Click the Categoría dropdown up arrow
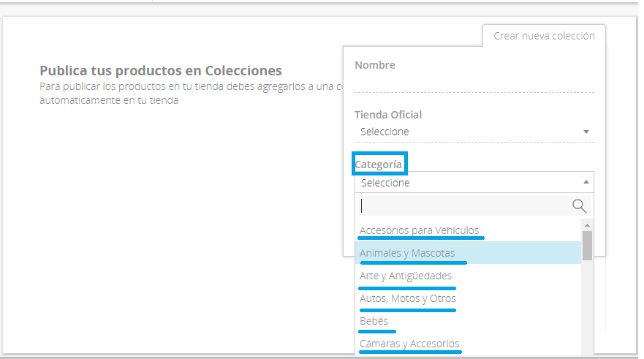 click(x=586, y=182)
